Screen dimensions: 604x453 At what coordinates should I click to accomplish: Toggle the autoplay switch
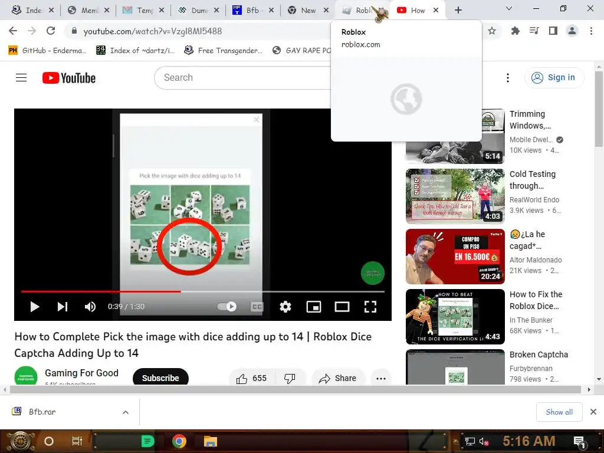point(227,307)
